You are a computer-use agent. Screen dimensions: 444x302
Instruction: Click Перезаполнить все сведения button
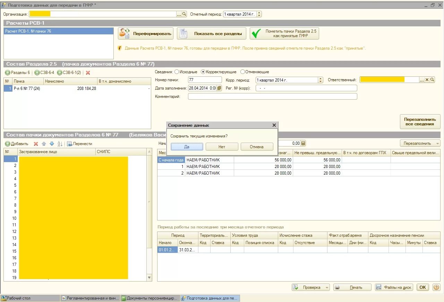tap(420, 121)
